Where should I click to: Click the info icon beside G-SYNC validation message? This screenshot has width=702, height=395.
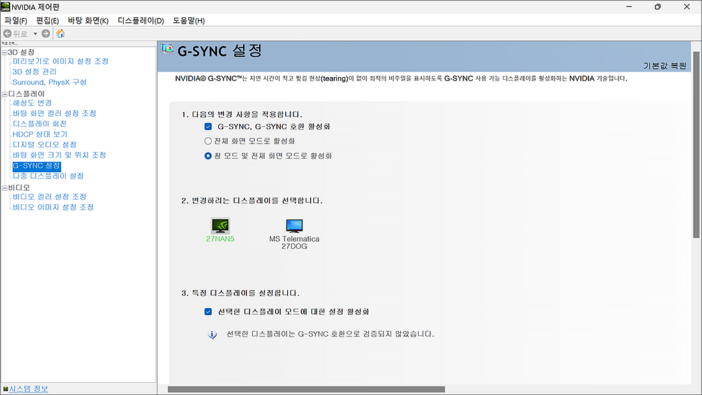(x=213, y=334)
